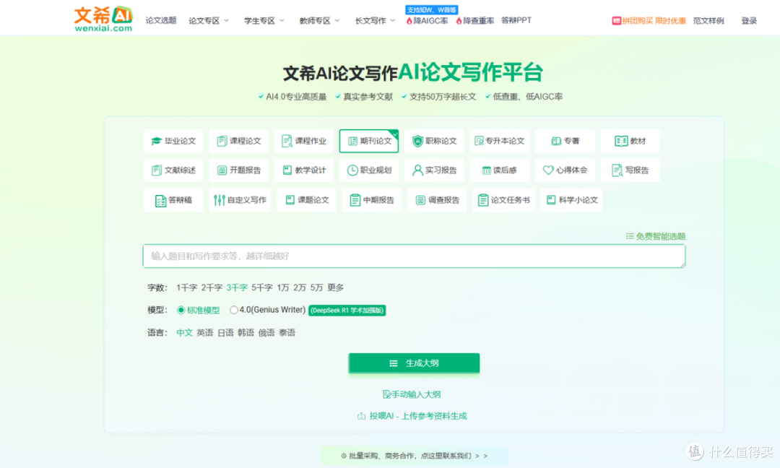Select the 专升本论文 icon
This screenshot has width=780, height=468.
[479, 142]
